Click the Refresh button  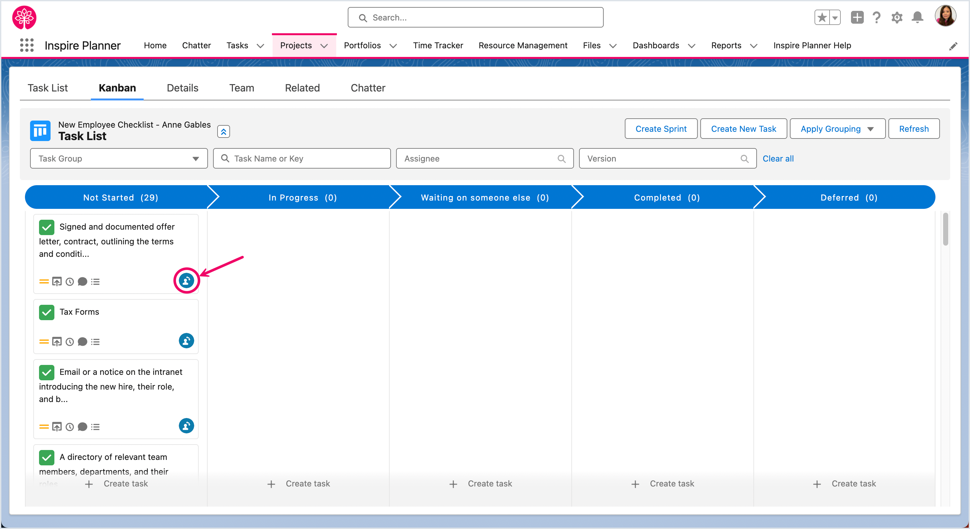coord(914,129)
